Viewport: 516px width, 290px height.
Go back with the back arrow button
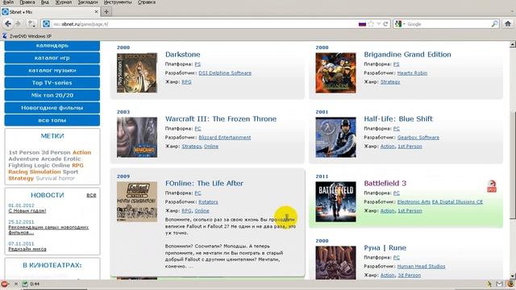pos(8,23)
